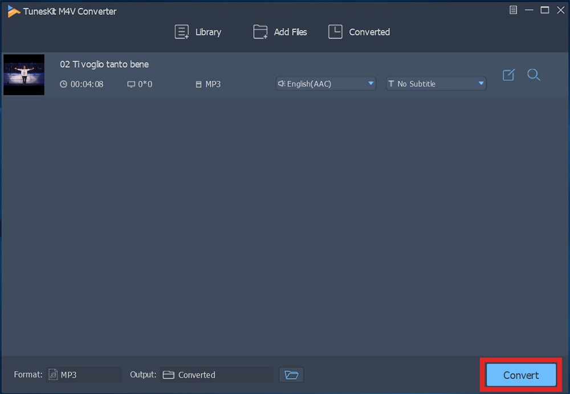Viewport: 570px width, 394px height.
Task: Close the TunesKit M4V Converter window
Action: [x=560, y=10]
